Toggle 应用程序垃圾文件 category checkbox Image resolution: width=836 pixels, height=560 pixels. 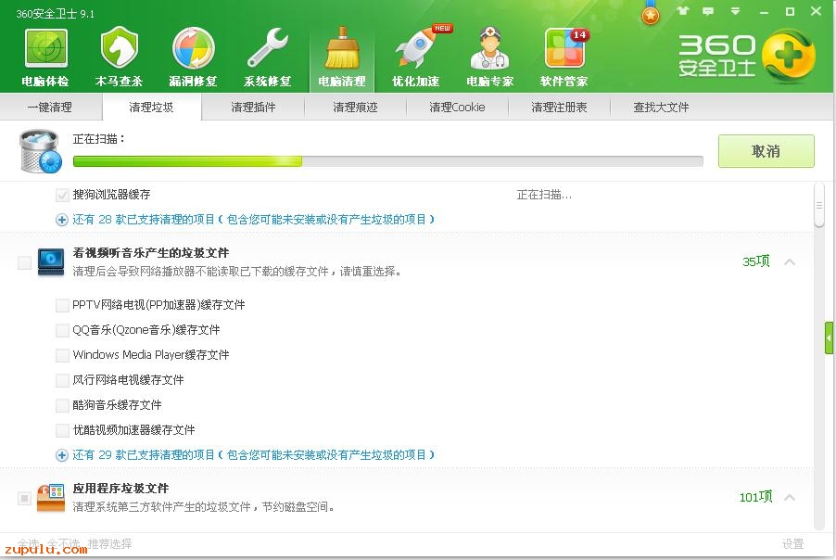(x=24, y=498)
